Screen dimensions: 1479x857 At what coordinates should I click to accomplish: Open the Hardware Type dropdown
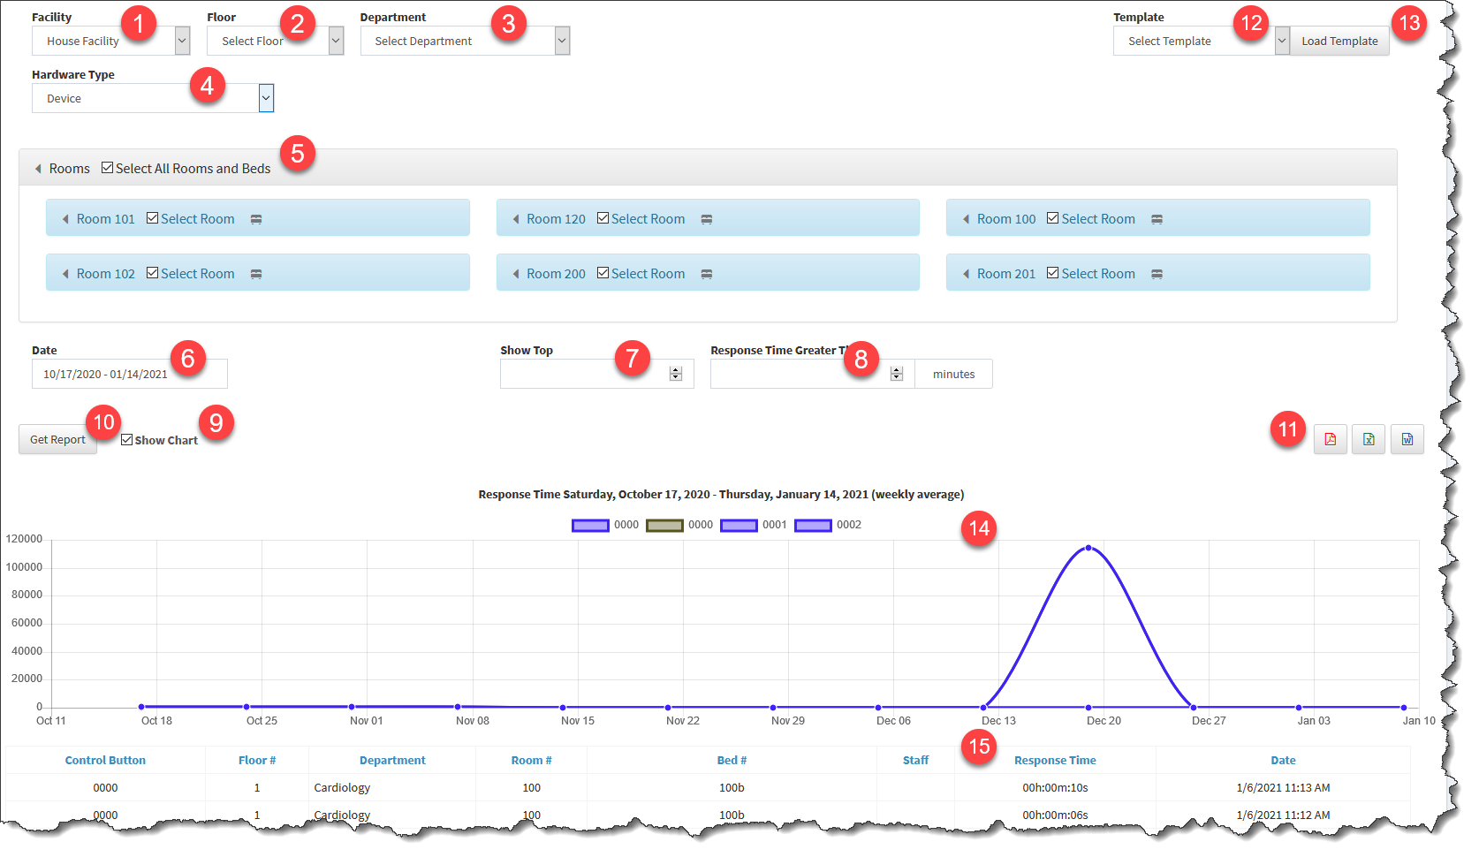click(153, 98)
